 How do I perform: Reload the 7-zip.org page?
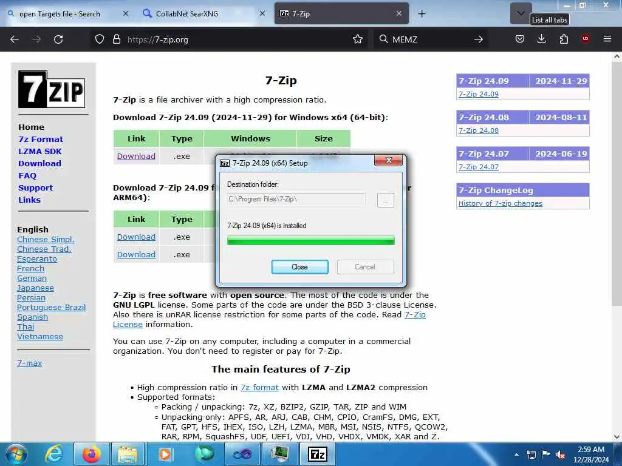(x=58, y=39)
